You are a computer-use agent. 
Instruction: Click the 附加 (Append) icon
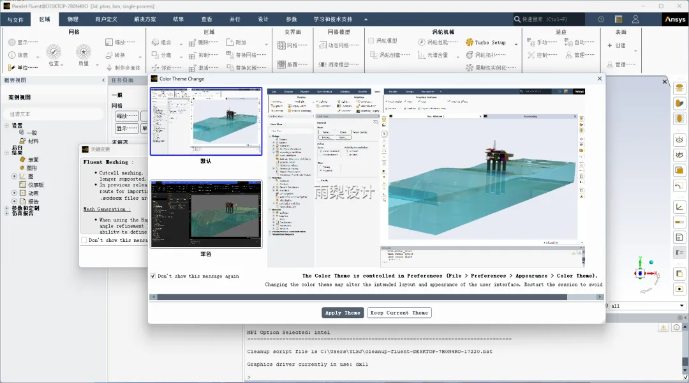(x=230, y=42)
